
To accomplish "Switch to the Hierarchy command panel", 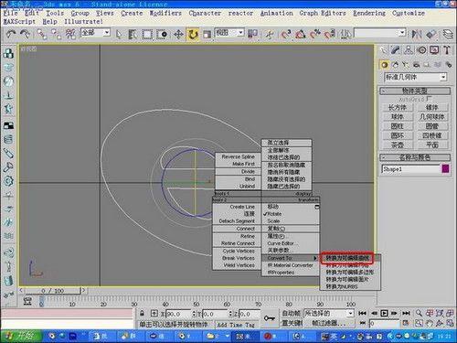I will pyautogui.click(x=409, y=50).
